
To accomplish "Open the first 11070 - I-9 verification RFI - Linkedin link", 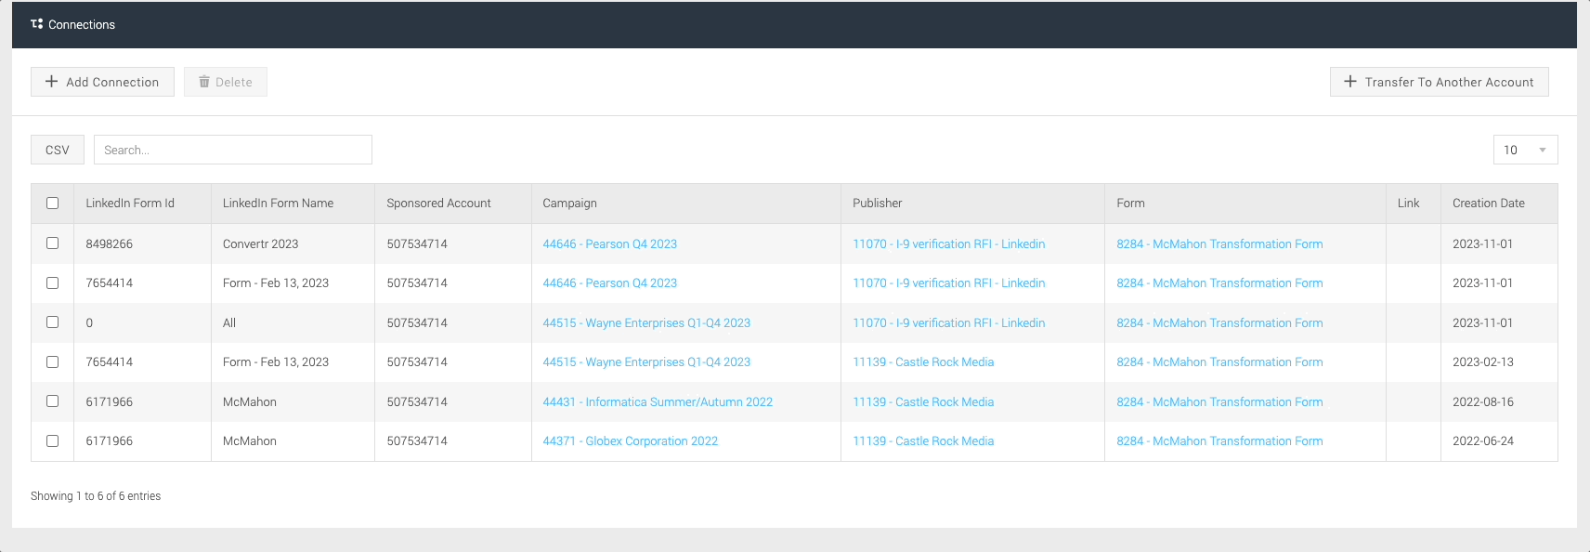I will coord(949,244).
